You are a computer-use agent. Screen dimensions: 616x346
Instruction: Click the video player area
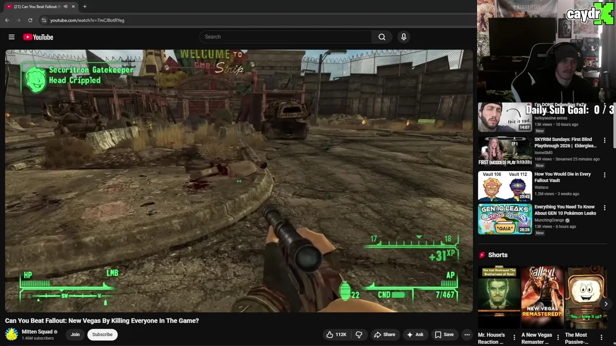pos(239,181)
